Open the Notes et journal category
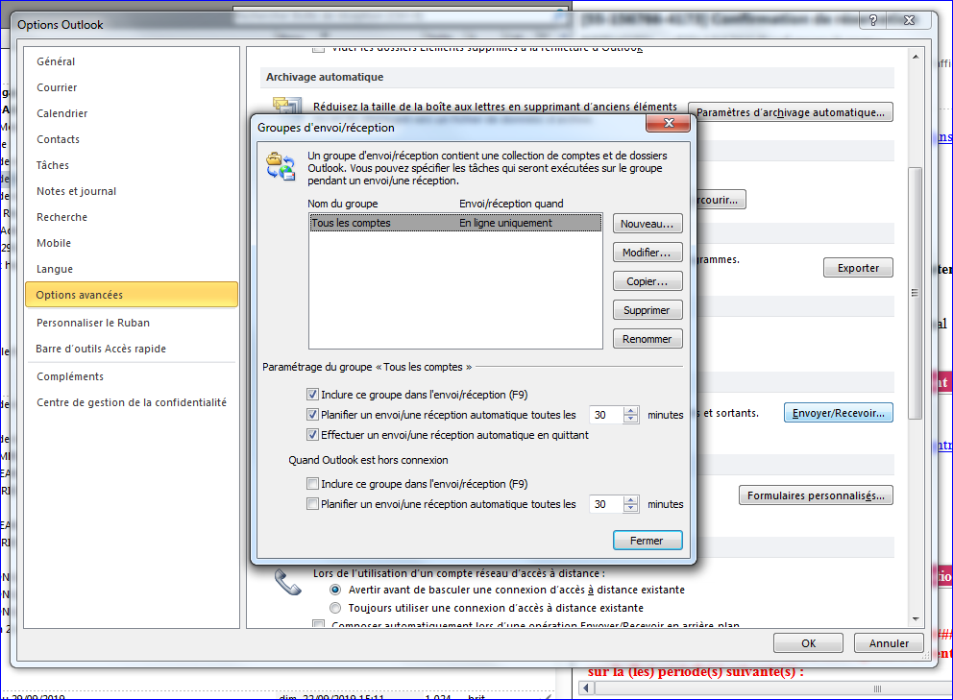Viewport: 953px width, 700px height. [132, 191]
